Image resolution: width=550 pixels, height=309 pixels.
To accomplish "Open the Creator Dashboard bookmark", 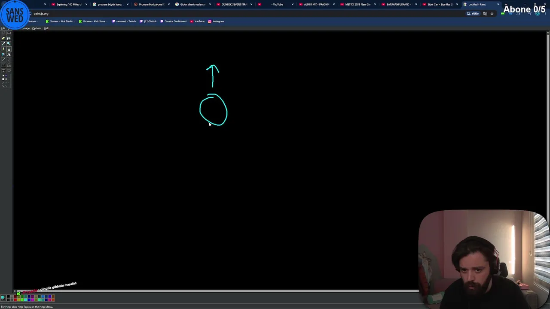I will pyautogui.click(x=173, y=21).
